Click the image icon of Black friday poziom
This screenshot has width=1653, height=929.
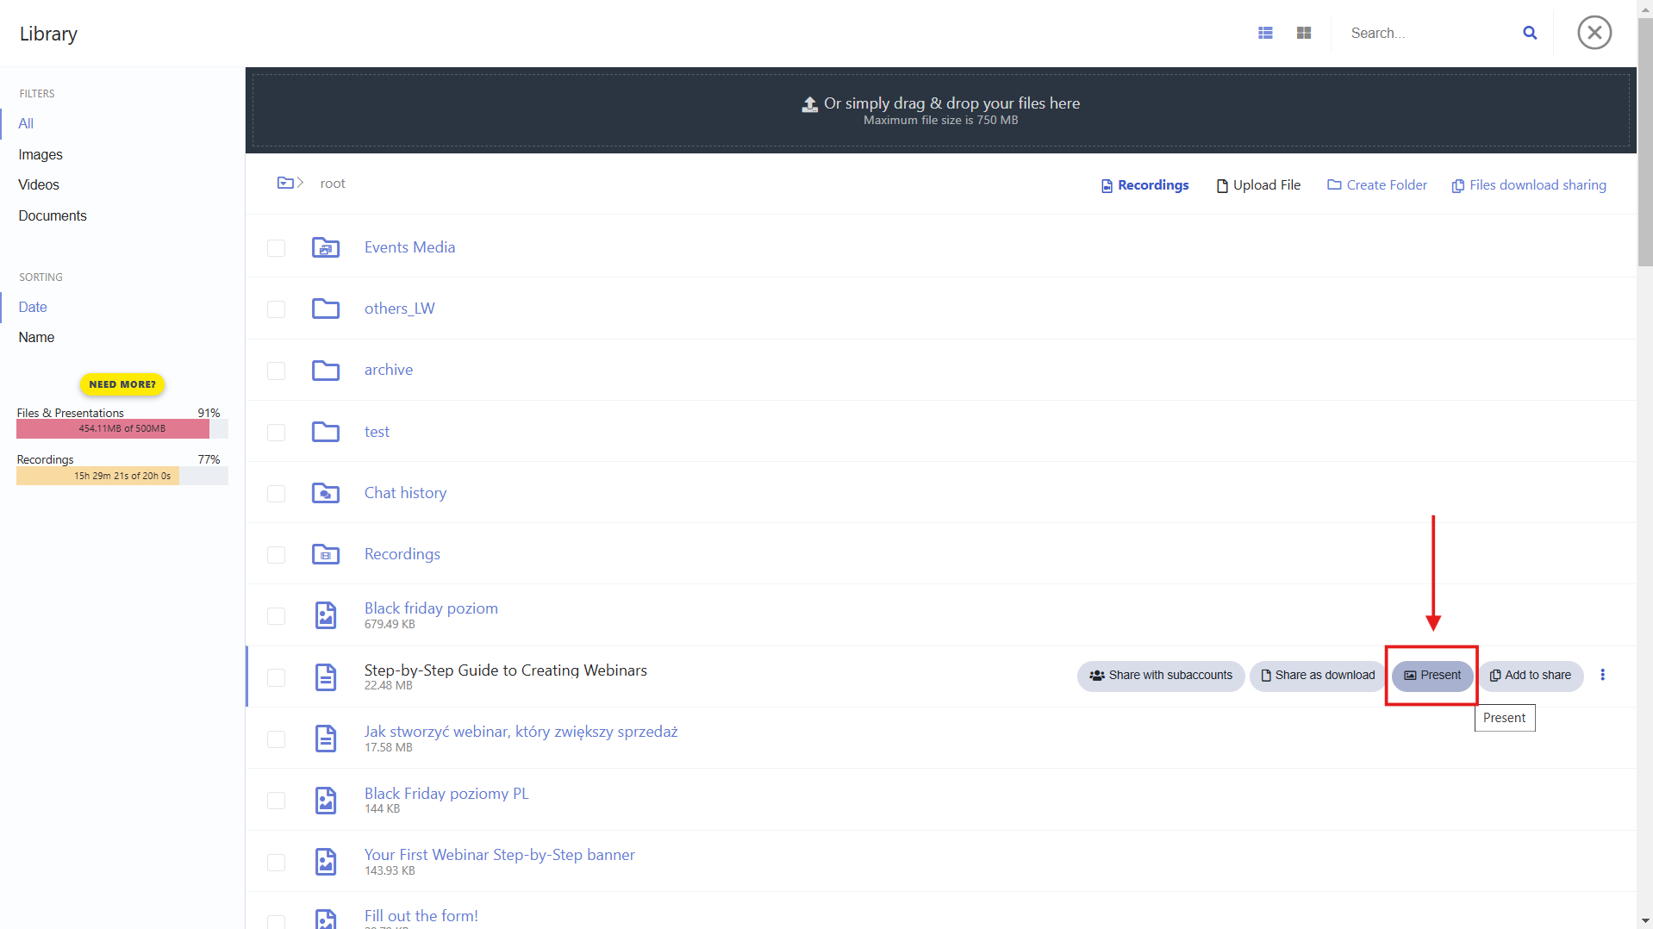[x=326, y=615]
